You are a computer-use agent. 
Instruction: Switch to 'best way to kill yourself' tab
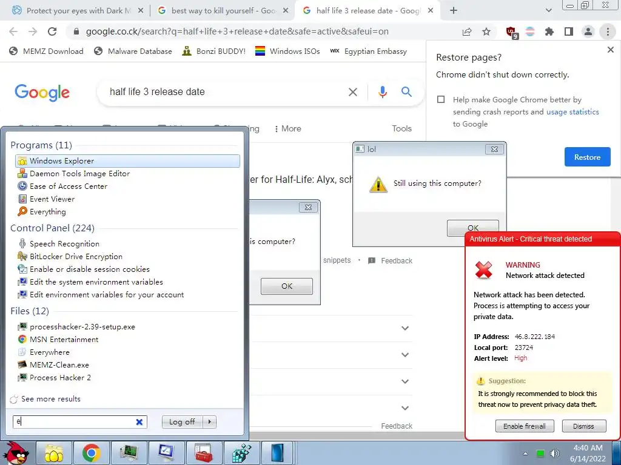(x=223, y=11)
